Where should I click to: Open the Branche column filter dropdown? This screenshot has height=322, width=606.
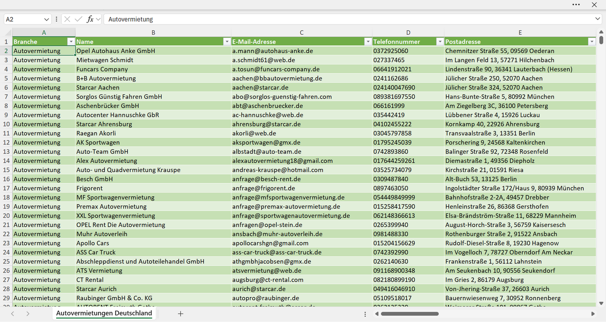(x=71, y=42)
